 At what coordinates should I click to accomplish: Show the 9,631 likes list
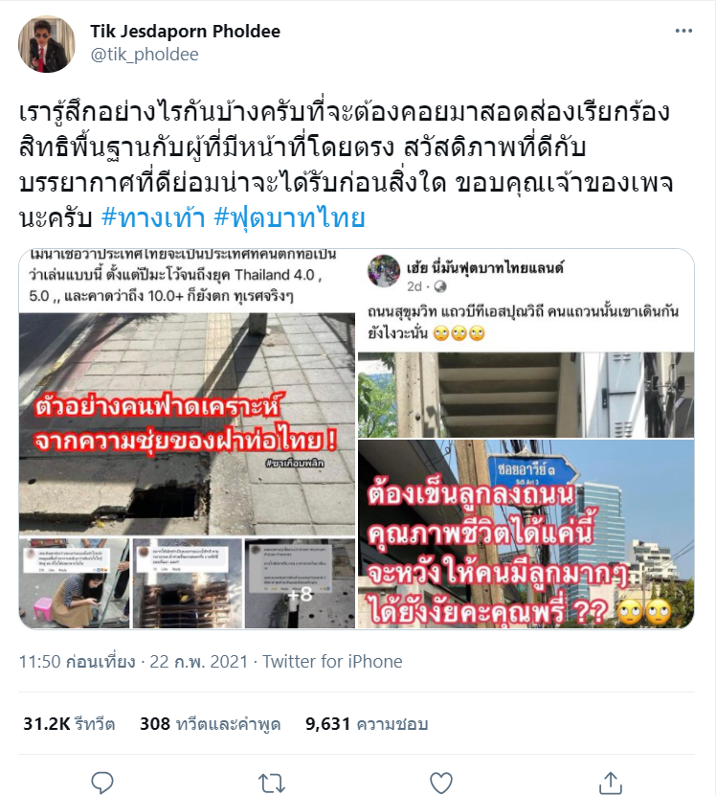pyautogui.click(x=367, y=723)
